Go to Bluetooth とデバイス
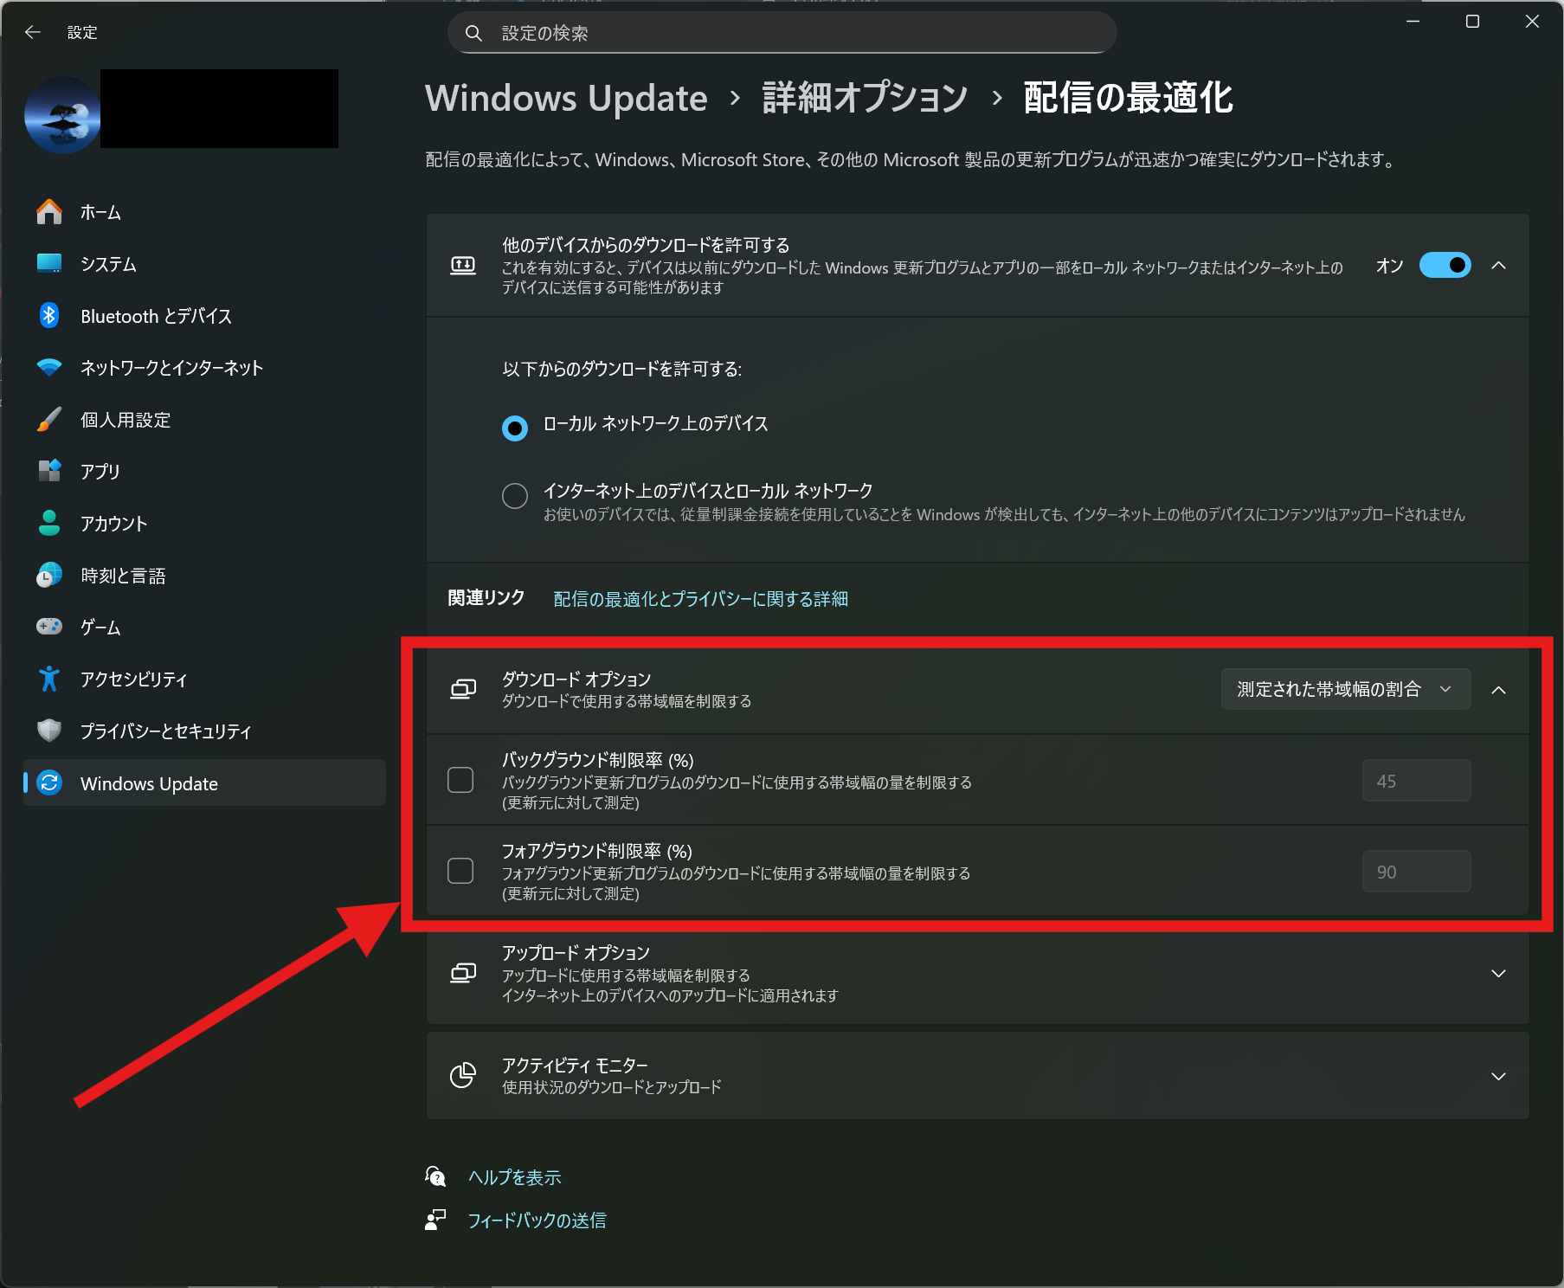The height and width of the screenshot is (1288, 1564). (x=204, y=316)
